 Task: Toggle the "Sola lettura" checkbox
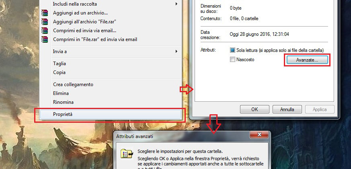click(x=232, y=50)
